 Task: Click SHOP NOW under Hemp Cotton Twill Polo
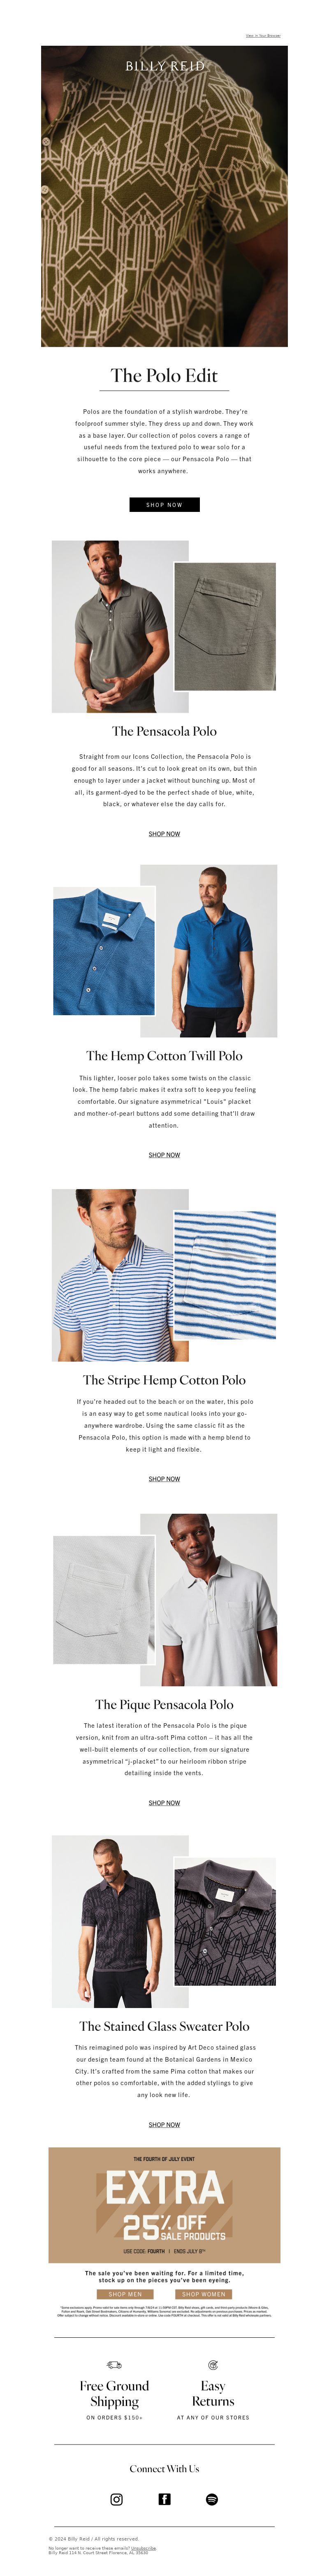(x=164, y=1155)
